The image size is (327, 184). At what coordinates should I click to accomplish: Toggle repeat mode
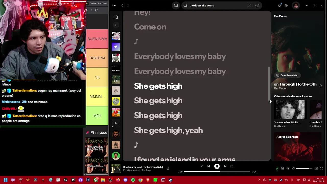coord(232,166)
